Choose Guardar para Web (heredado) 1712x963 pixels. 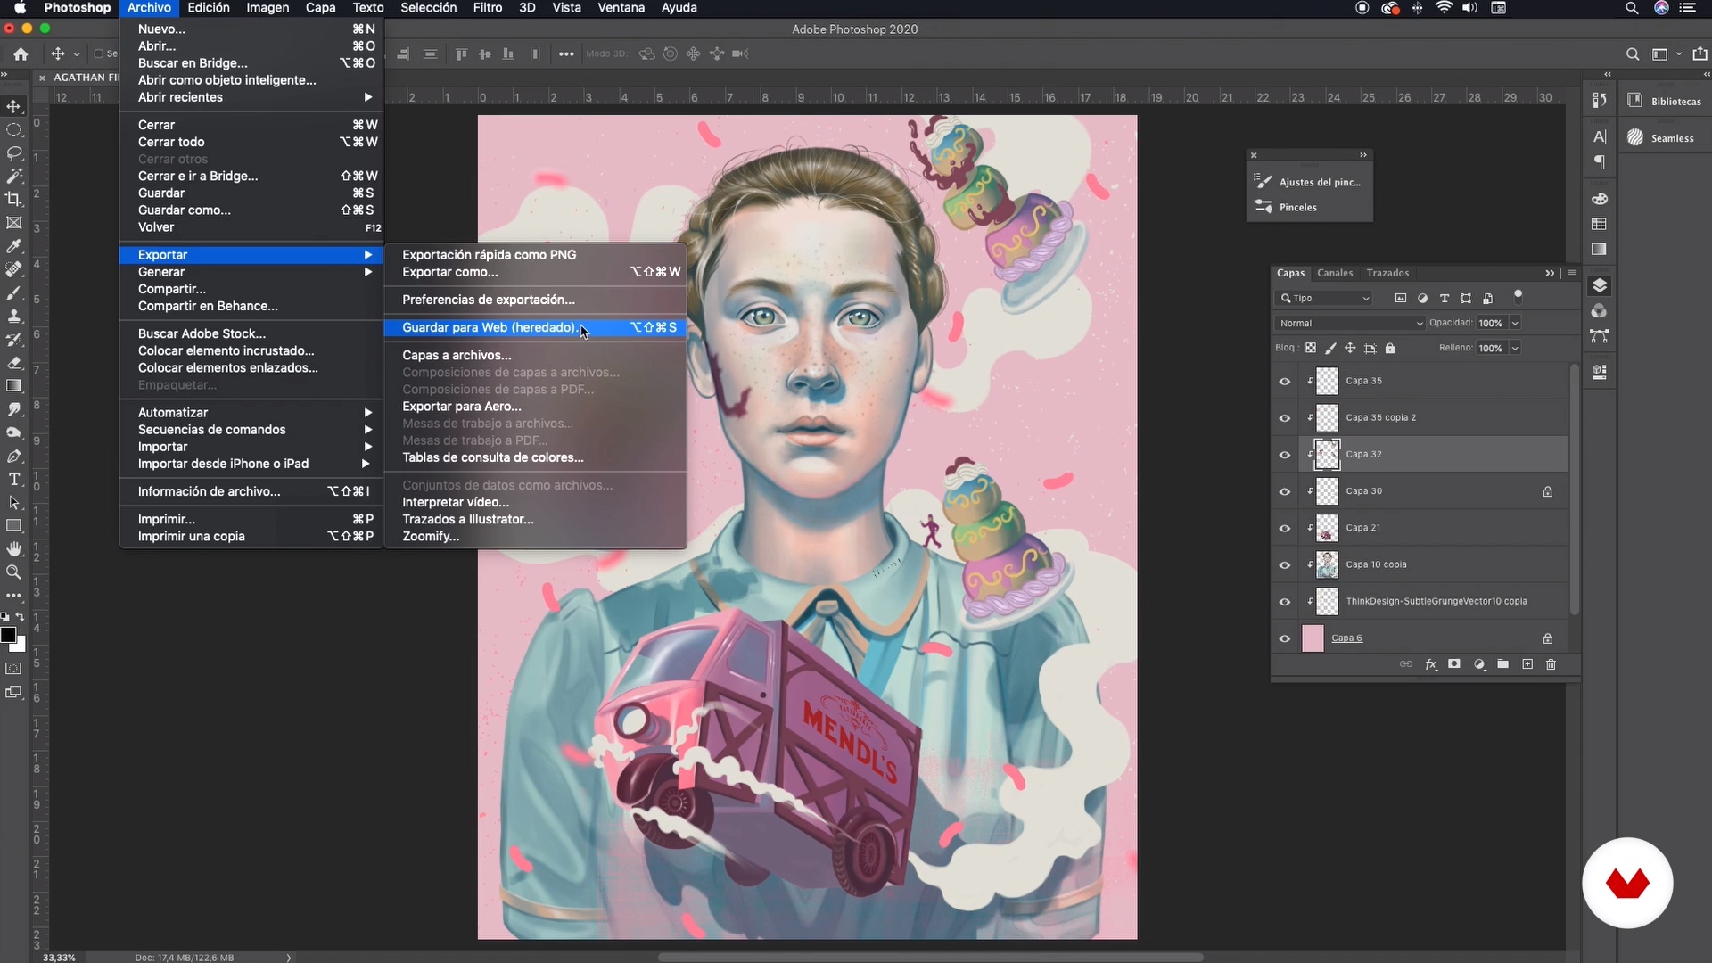[535, 327]
